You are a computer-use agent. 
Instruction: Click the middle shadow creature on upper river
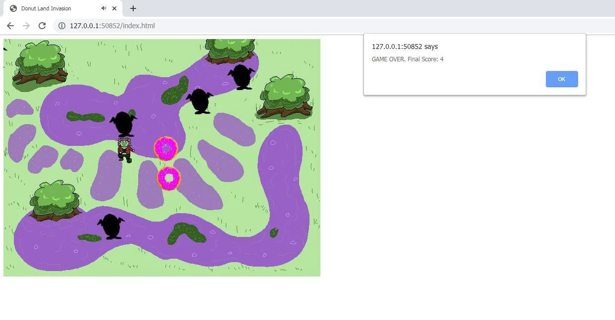coord(200,101)
